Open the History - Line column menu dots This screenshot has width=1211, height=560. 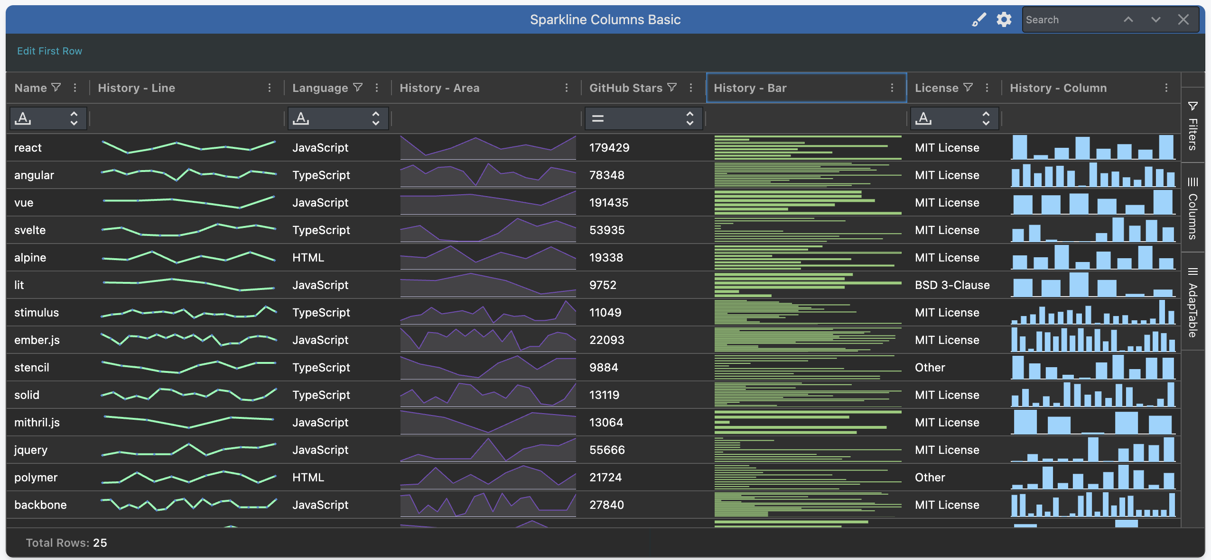[270, 88]
